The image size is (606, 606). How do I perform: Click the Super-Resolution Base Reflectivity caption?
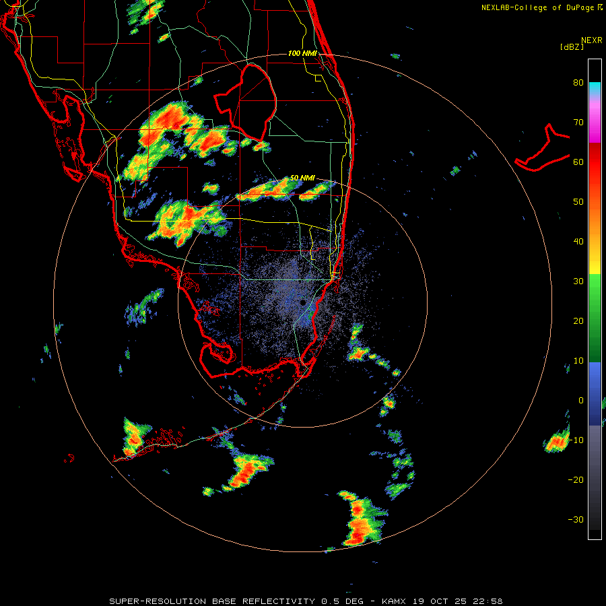click(x=306, y=601)
